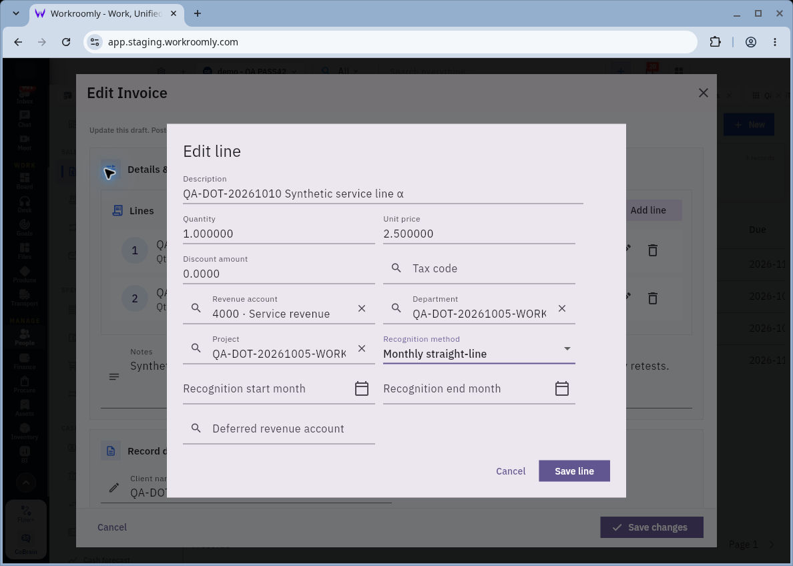Image resolution: width=793 pixels, height=566 pixels.
Task: Close the Workroomly browser tab
Action: pyautogui.click(x=174, y=13)
